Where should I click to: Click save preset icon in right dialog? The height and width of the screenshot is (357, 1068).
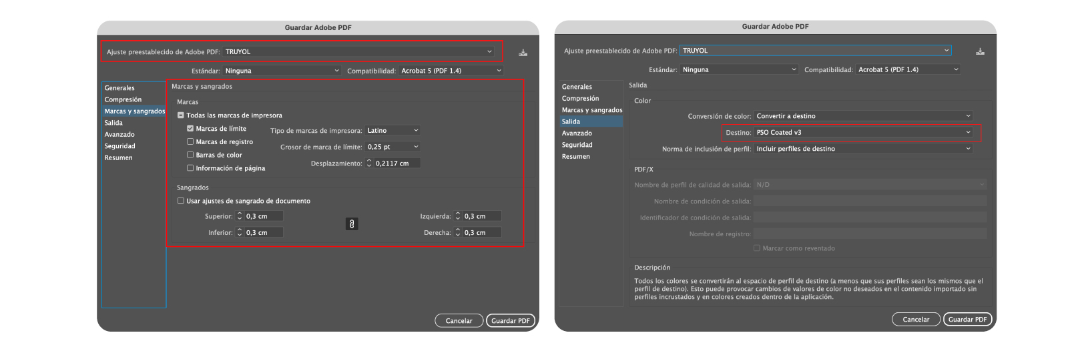point(980,51)
